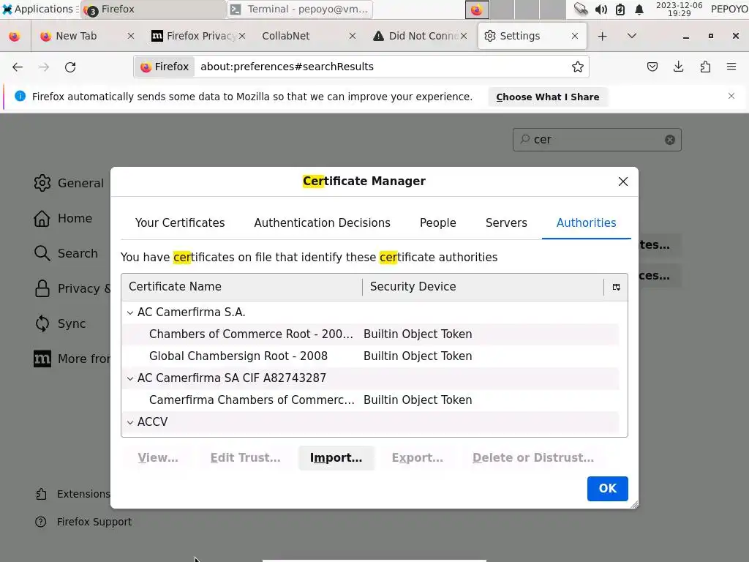Click the notification info icon
749x562 pixels.
point(20,96)
